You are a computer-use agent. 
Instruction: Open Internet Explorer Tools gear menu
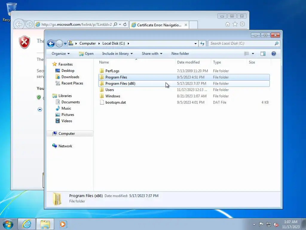(x=242, y=24)
